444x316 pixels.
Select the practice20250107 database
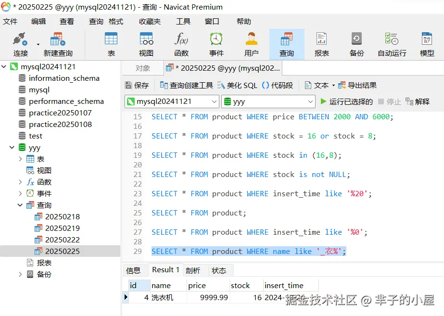coord(60,113)
